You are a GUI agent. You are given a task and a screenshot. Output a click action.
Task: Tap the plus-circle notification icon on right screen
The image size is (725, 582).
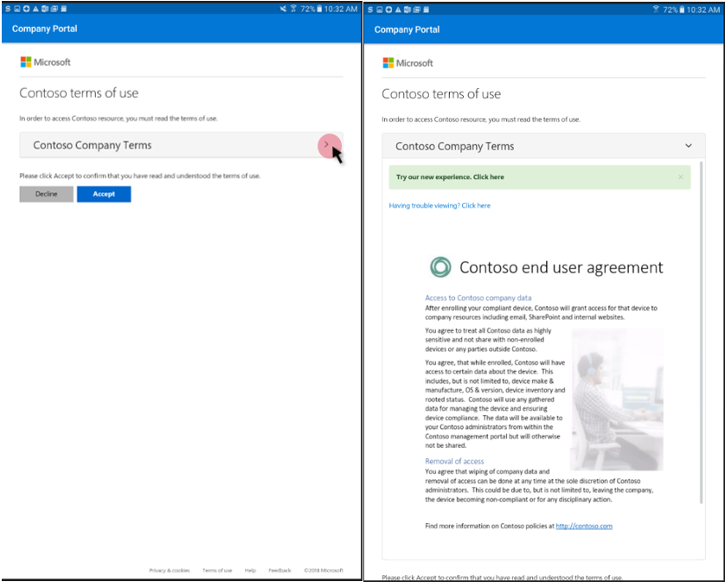388,10
